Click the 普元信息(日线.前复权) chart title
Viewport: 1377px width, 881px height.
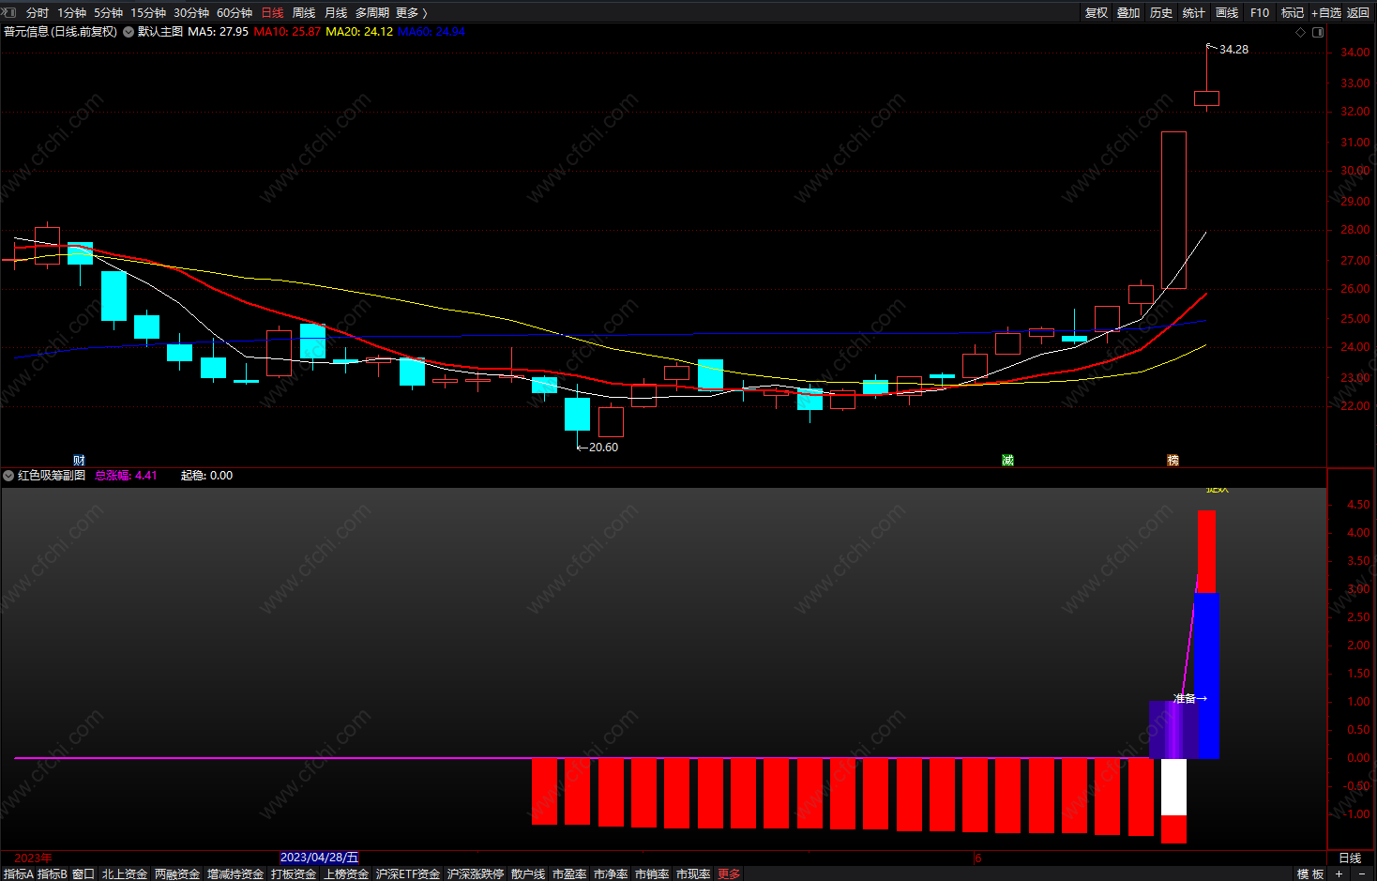61,32
